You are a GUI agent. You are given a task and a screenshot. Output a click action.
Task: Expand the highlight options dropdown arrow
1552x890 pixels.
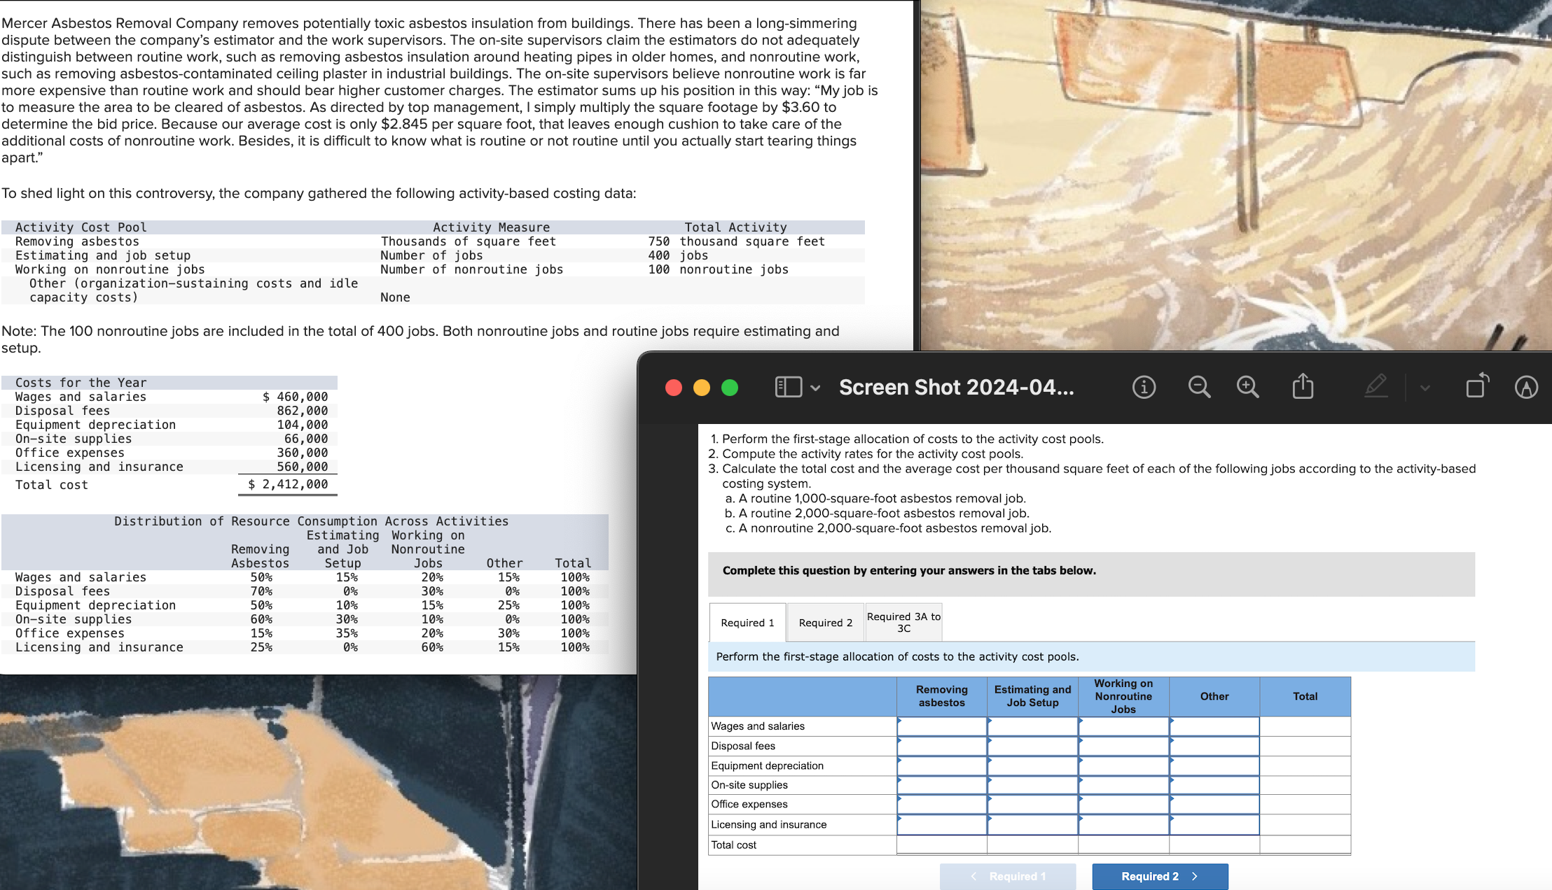point(1425,388)
